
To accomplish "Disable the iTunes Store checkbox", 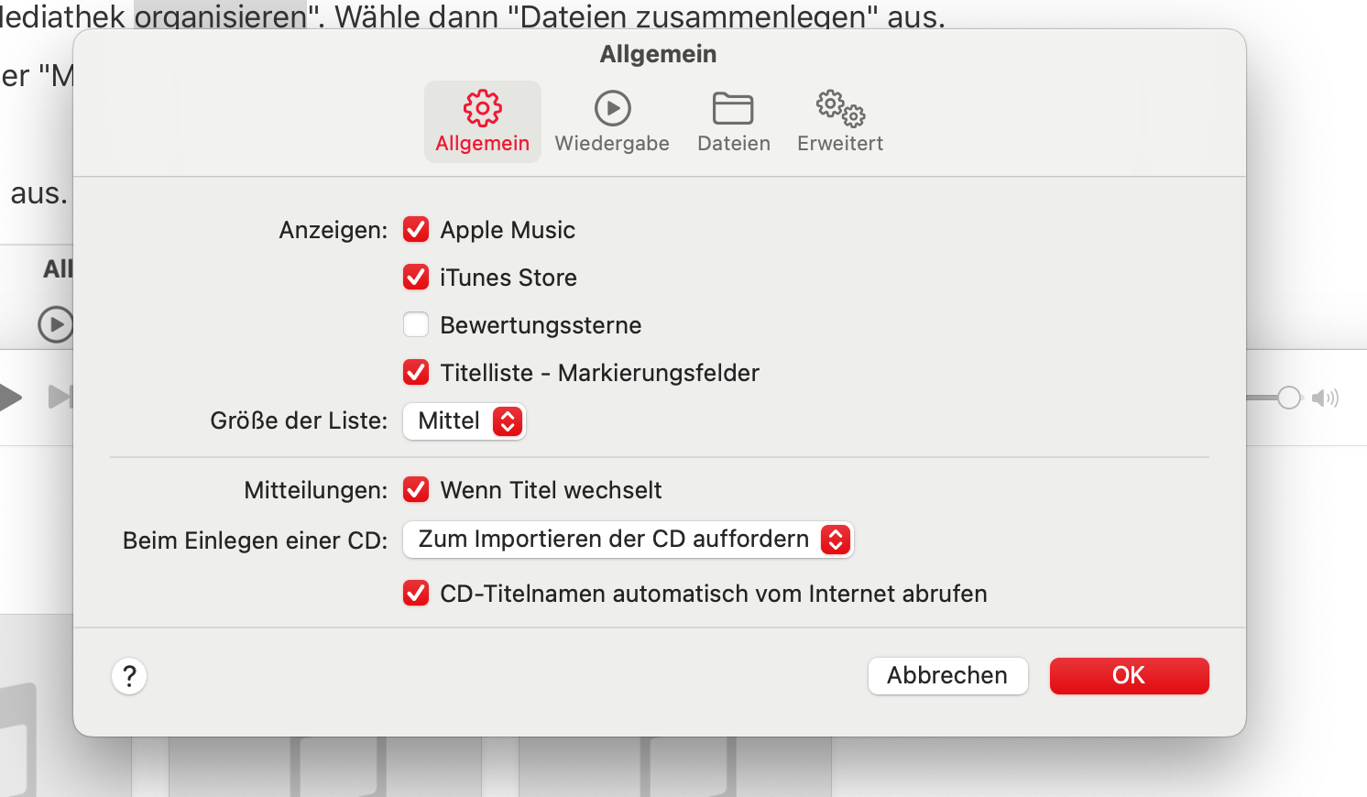I will point(416,277).
